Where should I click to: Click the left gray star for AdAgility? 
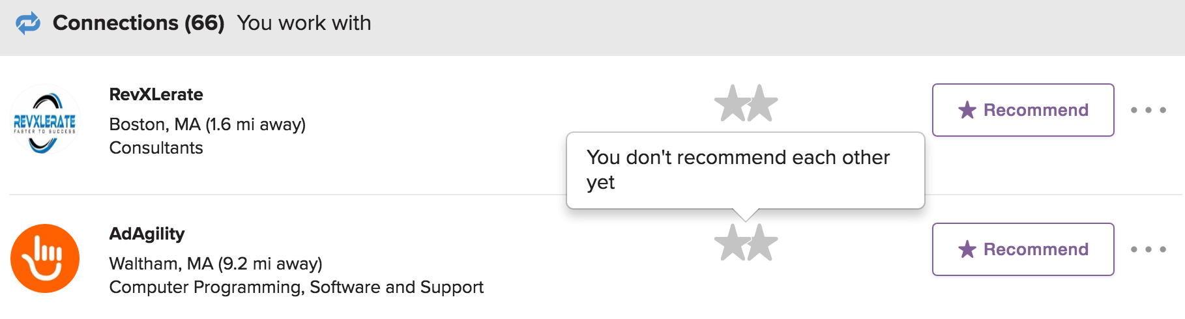coord(732,243)
